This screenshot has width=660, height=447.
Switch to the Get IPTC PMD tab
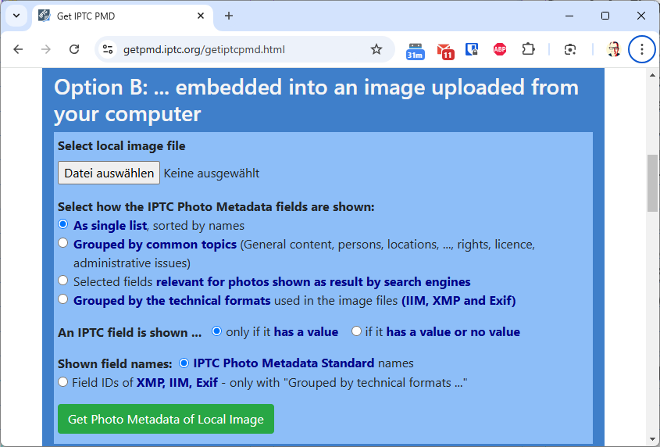[122, 16]
